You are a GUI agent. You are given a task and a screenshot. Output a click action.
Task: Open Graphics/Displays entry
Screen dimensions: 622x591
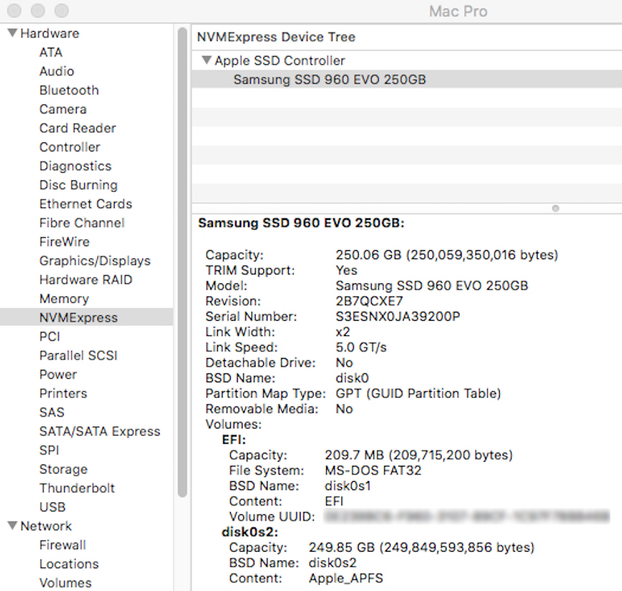(x=95, y=261)
